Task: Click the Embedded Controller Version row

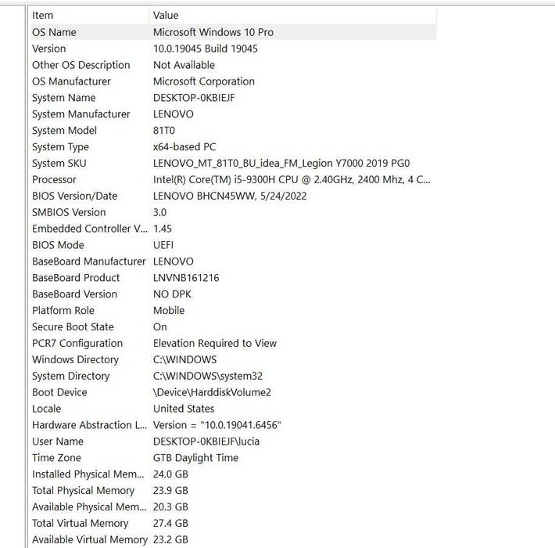Action: tap(232, 229)
